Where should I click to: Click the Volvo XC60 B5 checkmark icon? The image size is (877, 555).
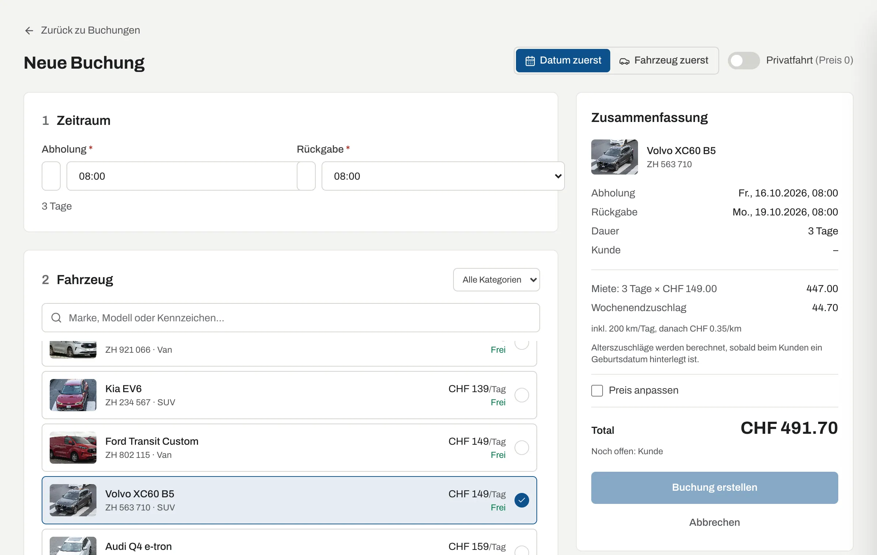(522, 500)
